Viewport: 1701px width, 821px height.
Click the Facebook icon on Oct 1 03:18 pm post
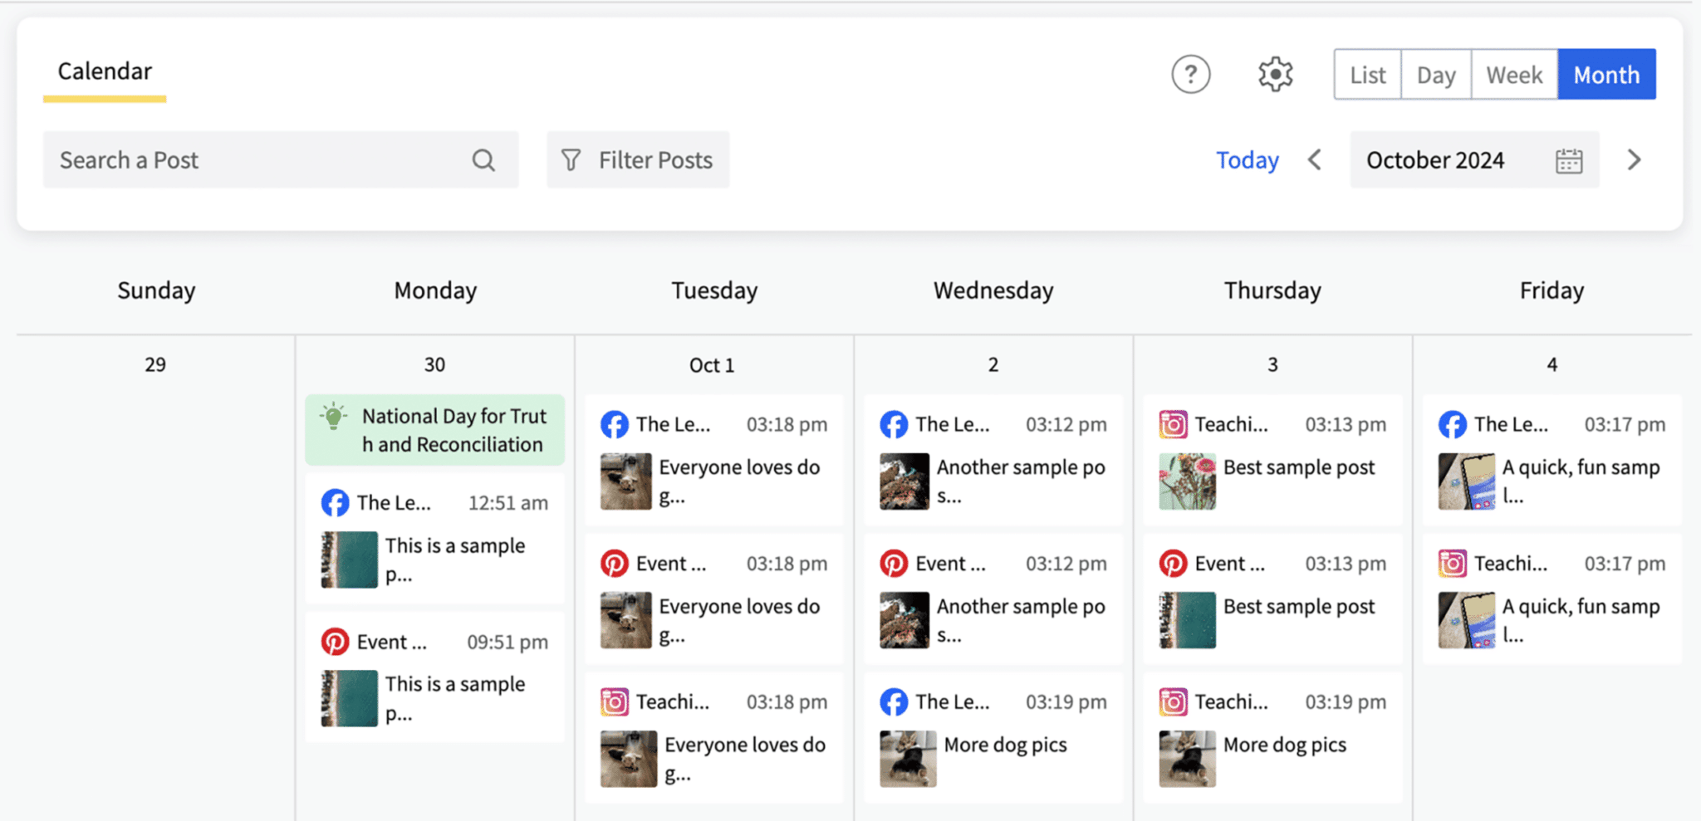[615, 424]
